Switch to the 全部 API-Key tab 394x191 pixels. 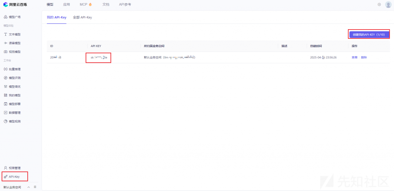pos(82,18)
